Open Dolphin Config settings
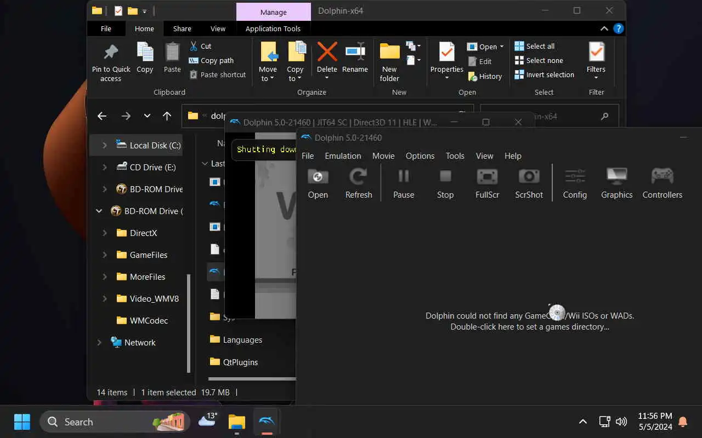 [x=575, y=183]
